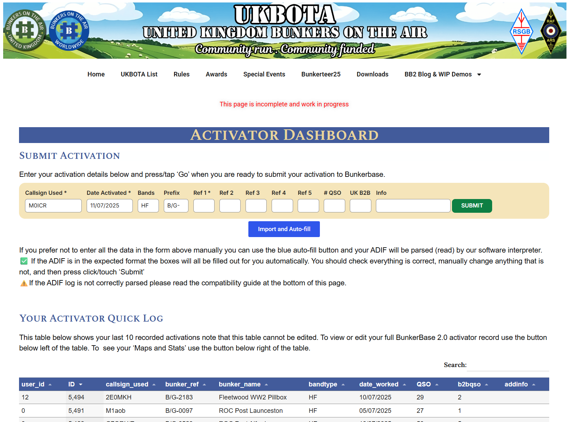
Task: Click the RSGB diamond logo
Action: [521, 31]
